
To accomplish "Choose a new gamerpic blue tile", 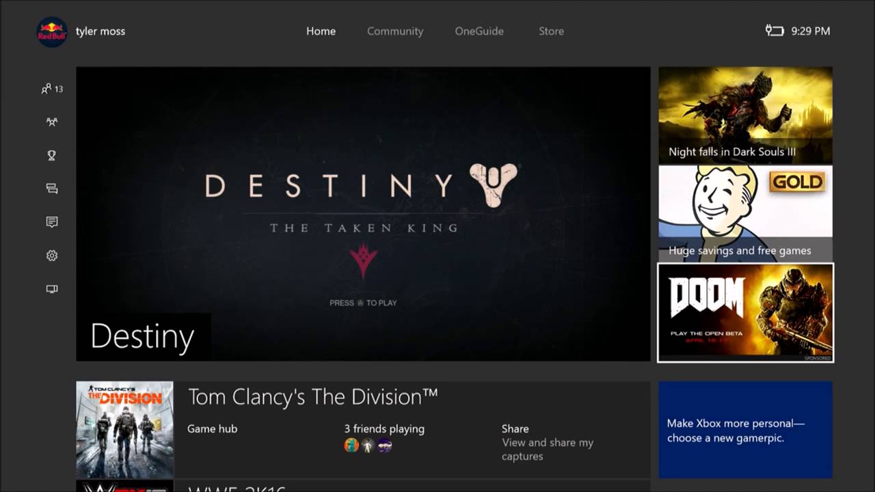I will click(x=745, y=430).
